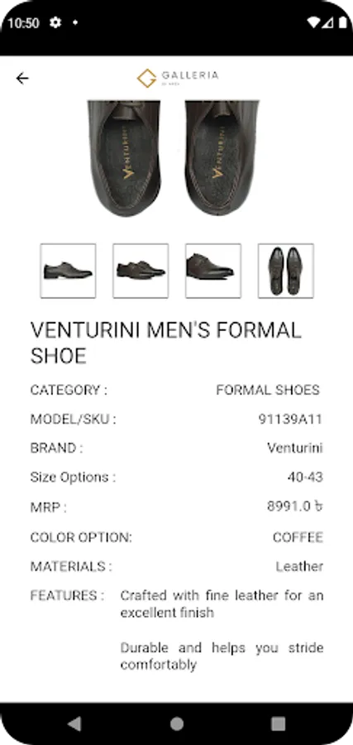Tap the 40-43 size options value
This screenshot has width=353, height=745.
click(x=305, y=477)
